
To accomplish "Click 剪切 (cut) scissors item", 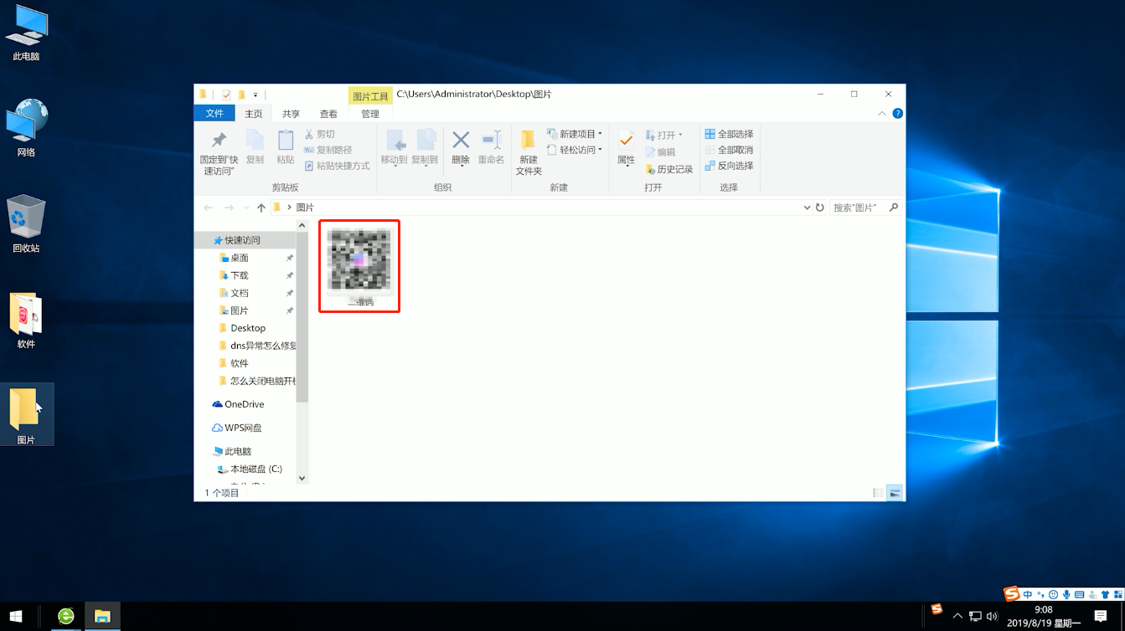I will coord(319,134).
